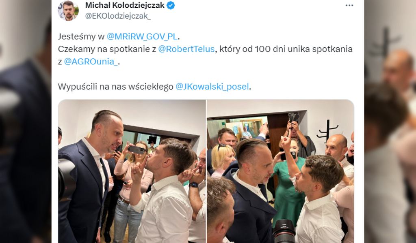Open Michał Kołodziejczak's profile avatar
The height and width of the screenshot is (243, 416).
(x=68, y=11)
